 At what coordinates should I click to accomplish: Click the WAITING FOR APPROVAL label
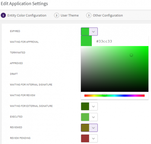coord(24,42)
